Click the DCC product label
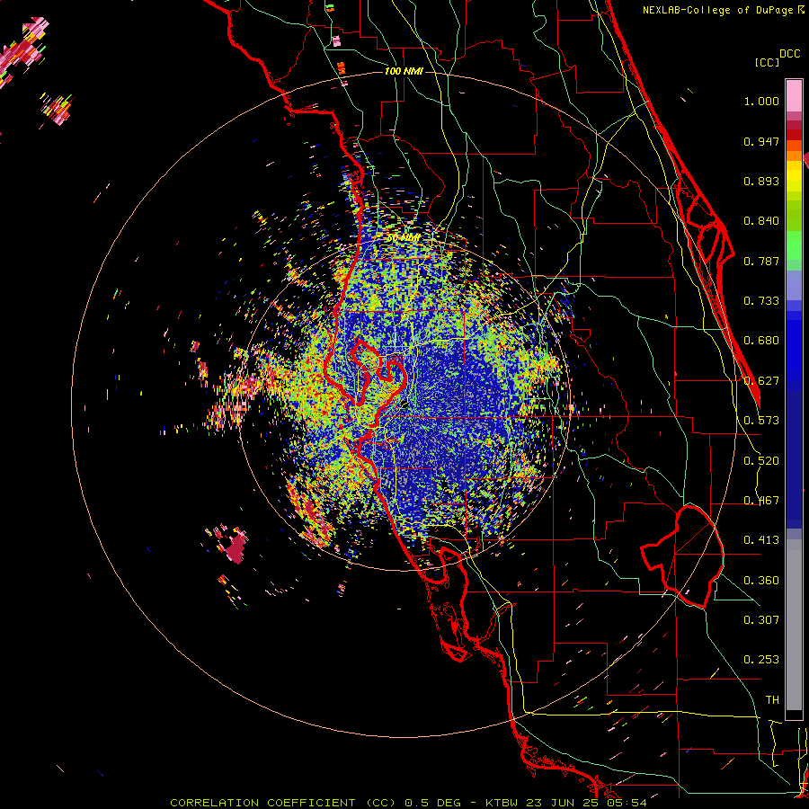 point(790,54)
